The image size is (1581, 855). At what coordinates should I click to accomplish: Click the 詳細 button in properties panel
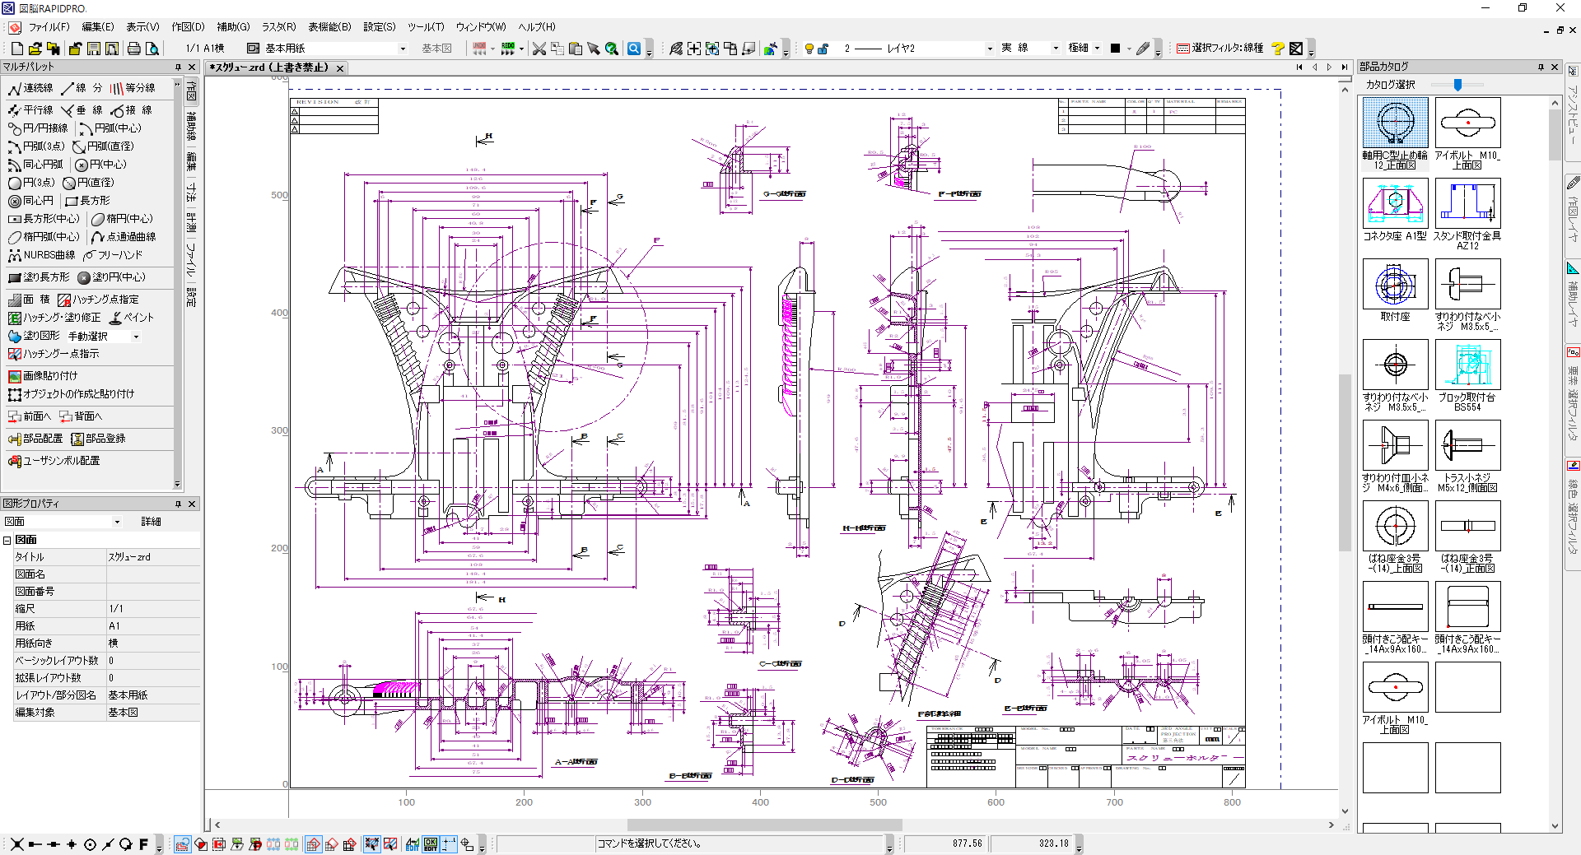click(x=151, y=522)
